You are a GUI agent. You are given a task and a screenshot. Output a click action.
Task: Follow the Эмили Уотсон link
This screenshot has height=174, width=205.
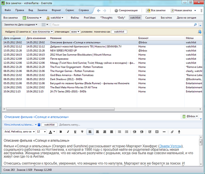[170, 146]
